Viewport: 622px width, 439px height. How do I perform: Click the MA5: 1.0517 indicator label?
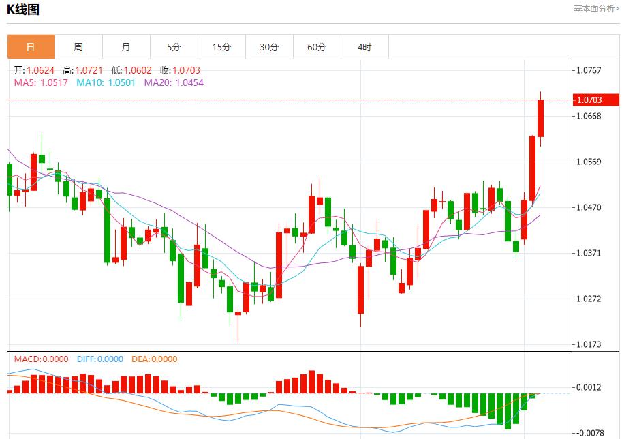coord(41,82)
